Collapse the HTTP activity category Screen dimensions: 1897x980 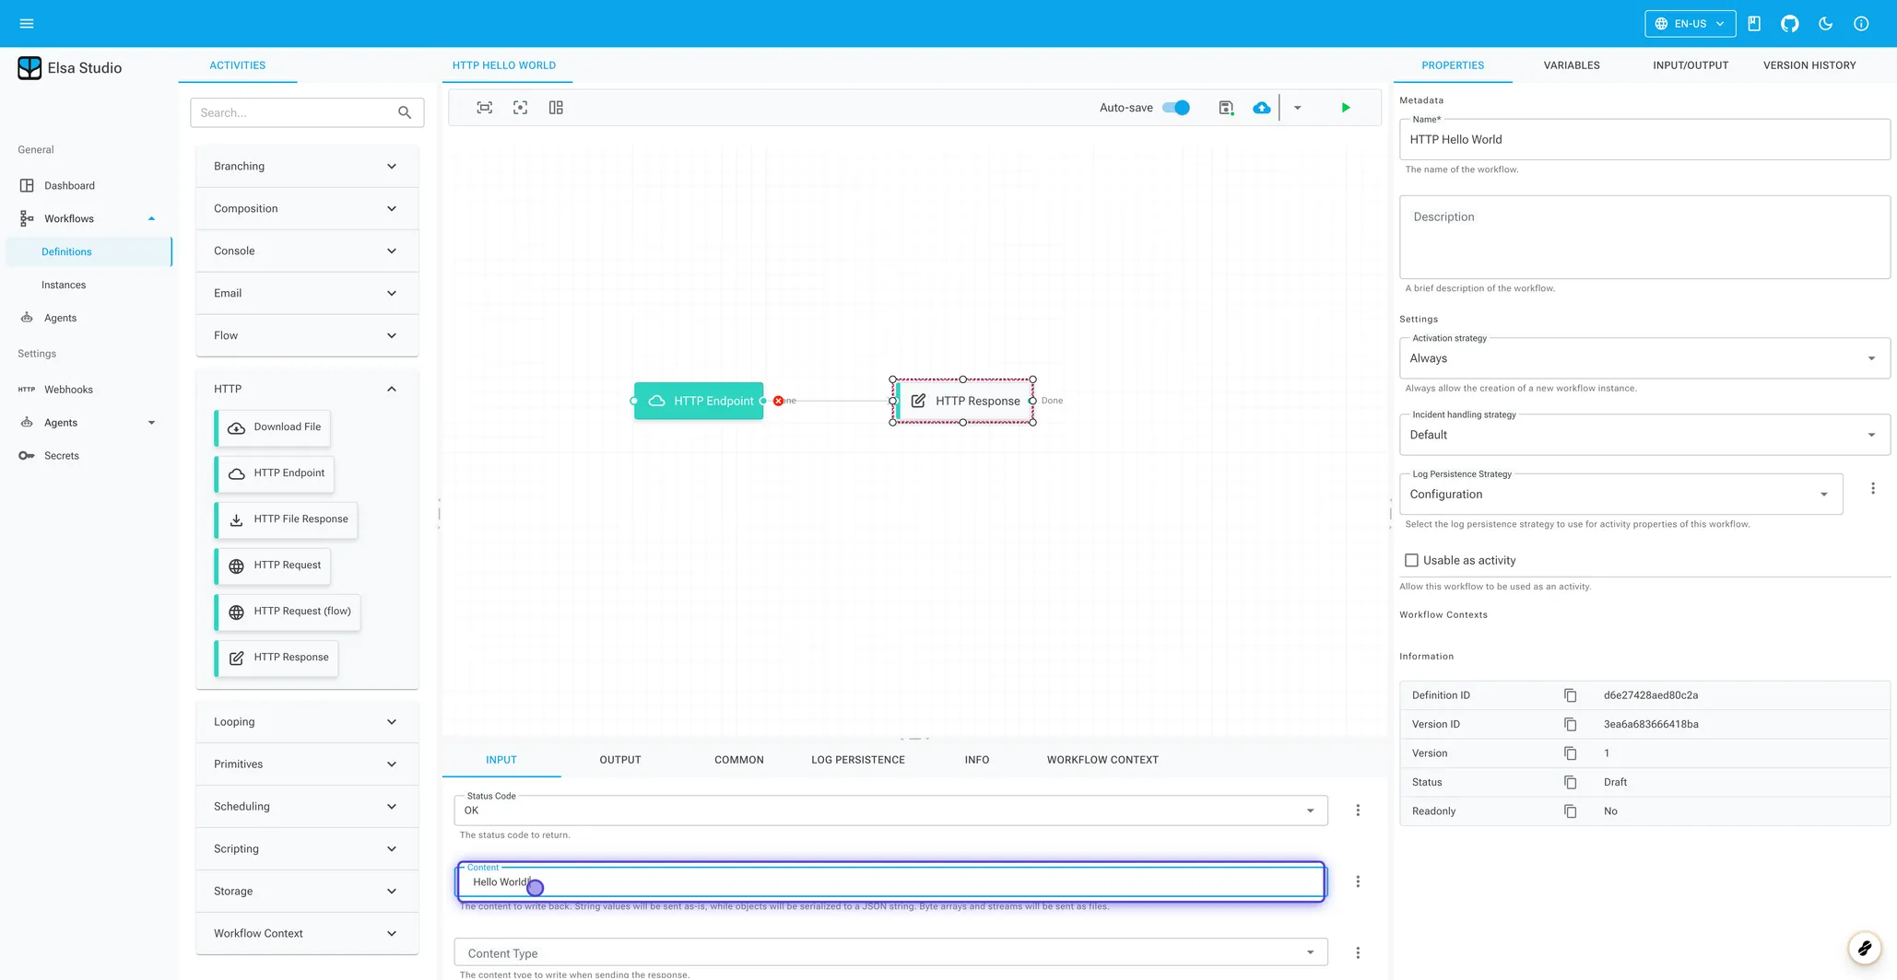306,389
